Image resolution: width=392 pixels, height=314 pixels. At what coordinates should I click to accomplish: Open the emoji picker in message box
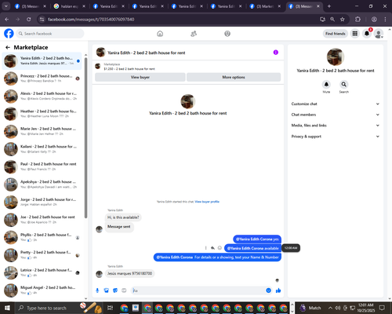pos(268,290)
